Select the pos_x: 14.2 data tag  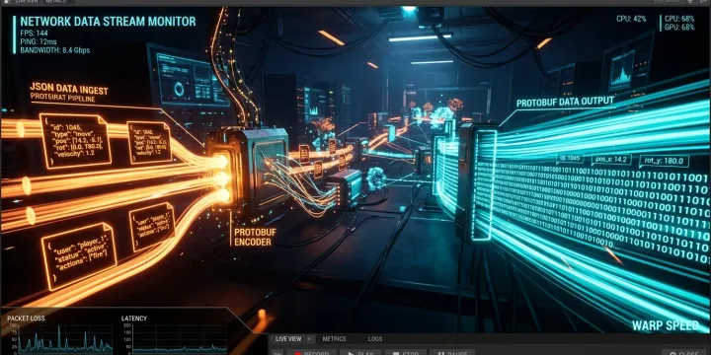[611, 160]
